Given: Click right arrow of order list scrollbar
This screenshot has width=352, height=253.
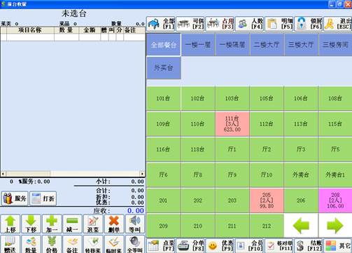Looking at the screenshot, I should 142,174.
